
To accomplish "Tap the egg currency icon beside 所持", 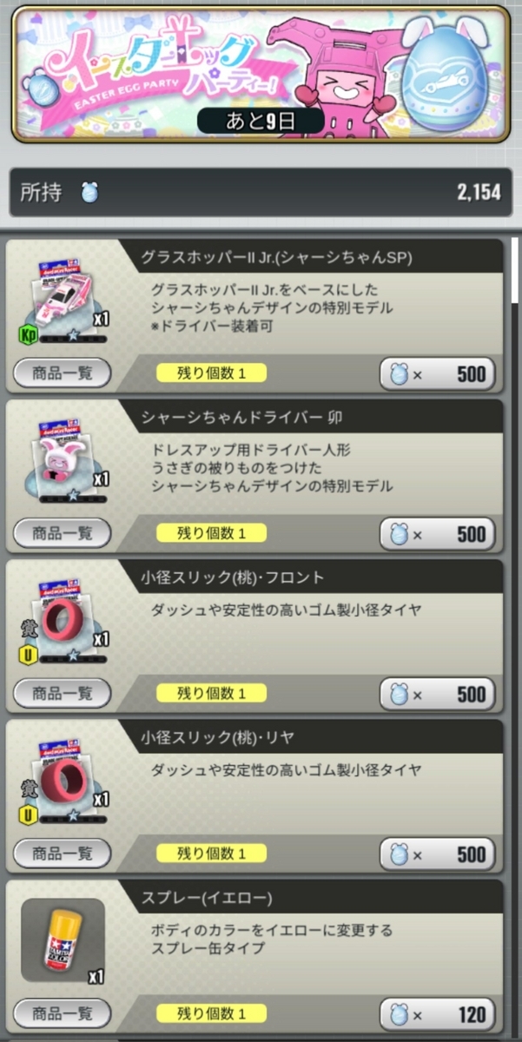I will click(x=89, y=193).
